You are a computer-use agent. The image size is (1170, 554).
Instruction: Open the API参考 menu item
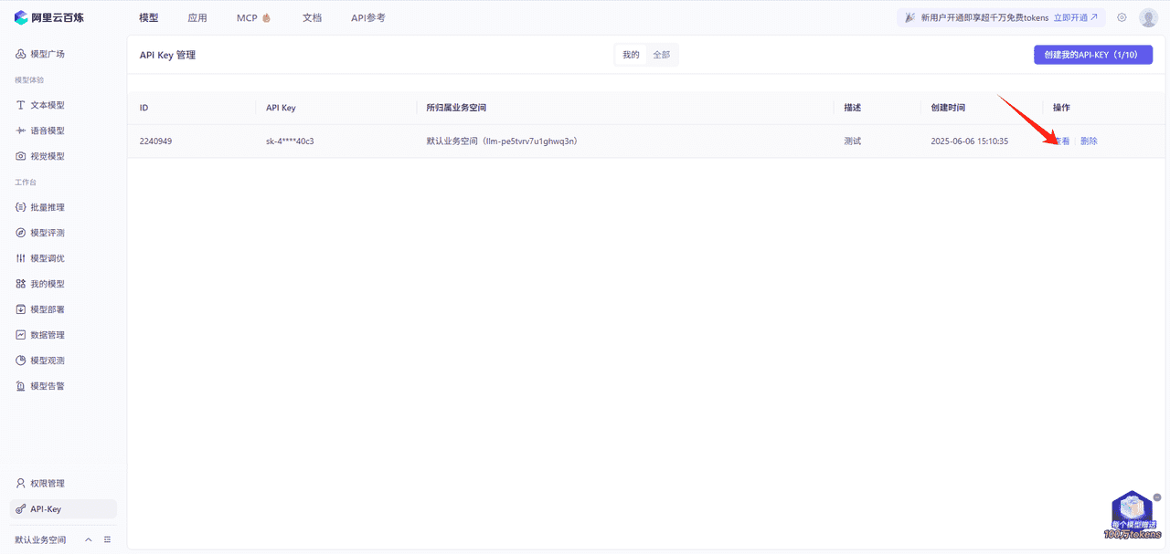[x=368, y=16]
